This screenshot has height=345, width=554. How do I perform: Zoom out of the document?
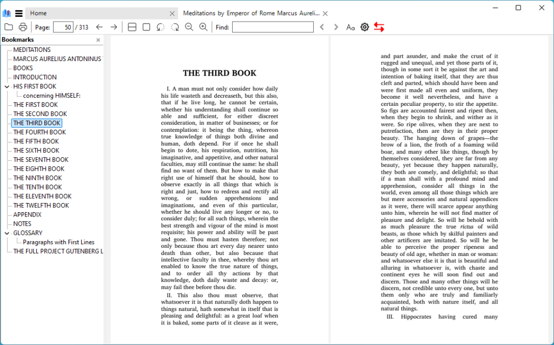[x=189, y=27]
